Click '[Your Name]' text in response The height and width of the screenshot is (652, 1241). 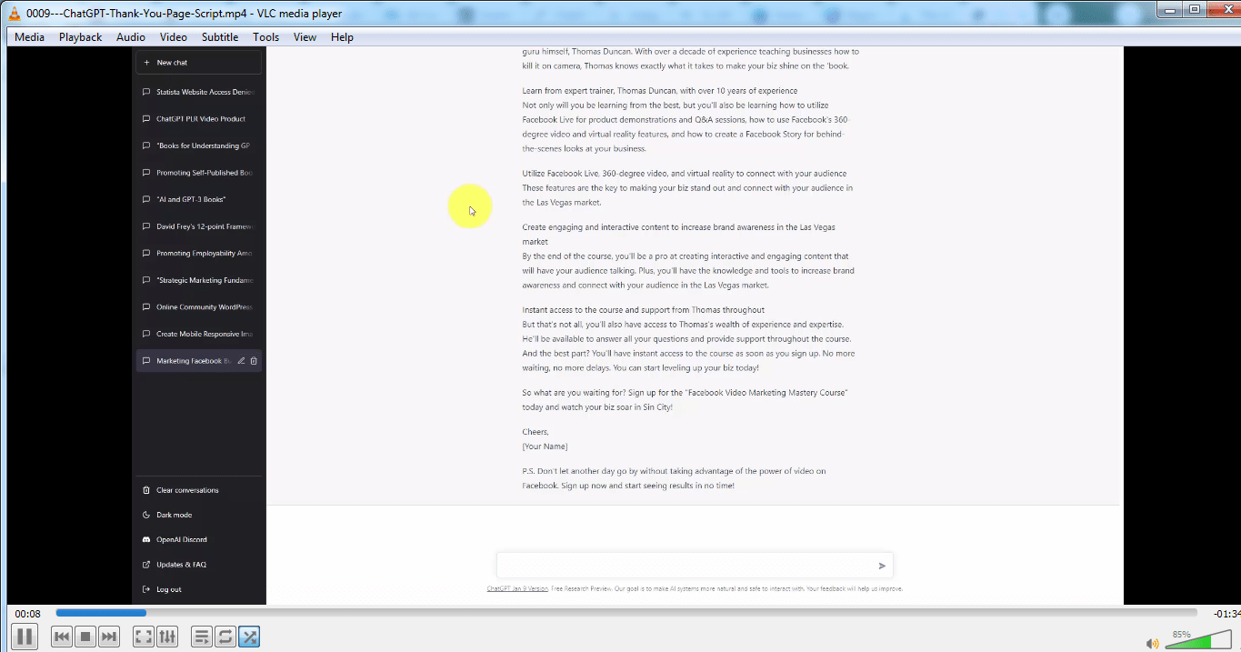pos(545,446)
